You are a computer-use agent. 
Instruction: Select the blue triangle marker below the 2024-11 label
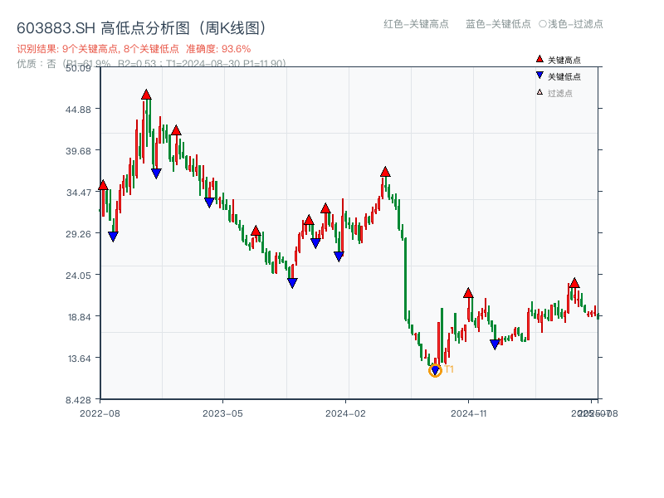point(494,342)
